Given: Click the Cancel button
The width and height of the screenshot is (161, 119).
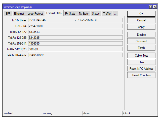Looking at the screenshot, I should click(x=141, y=20).
